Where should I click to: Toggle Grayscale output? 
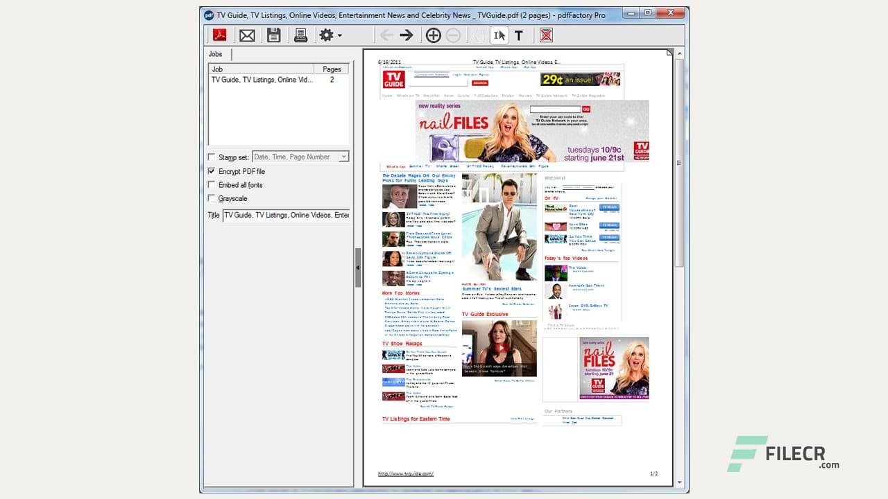212,198
